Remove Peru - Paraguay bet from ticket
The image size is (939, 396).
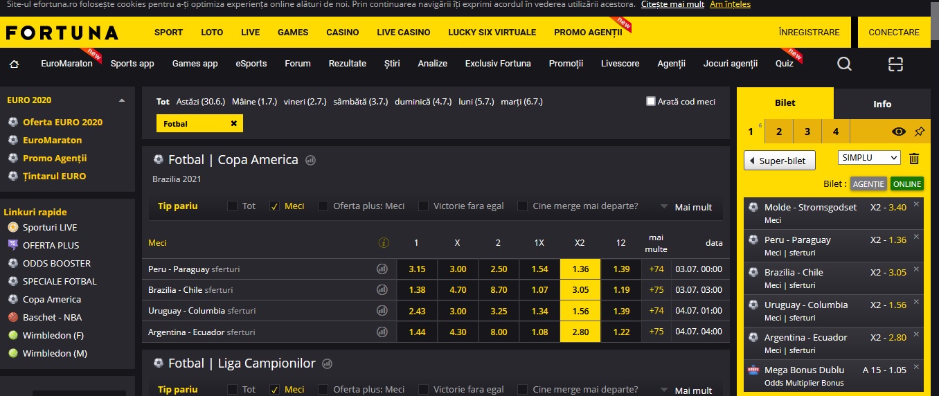point(916,236)
